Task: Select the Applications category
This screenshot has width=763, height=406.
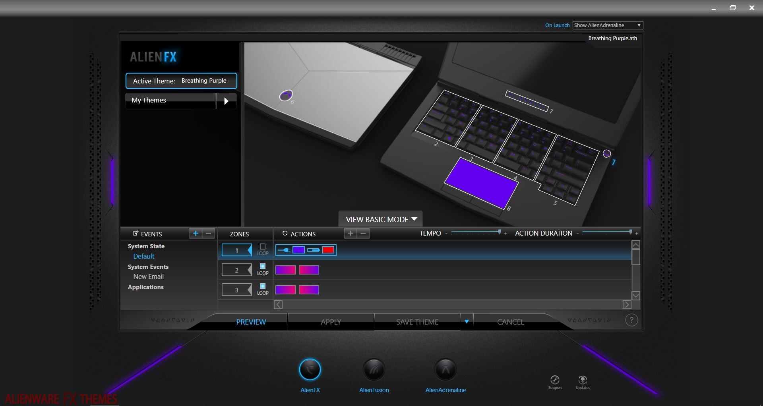Action: point(145,287)
